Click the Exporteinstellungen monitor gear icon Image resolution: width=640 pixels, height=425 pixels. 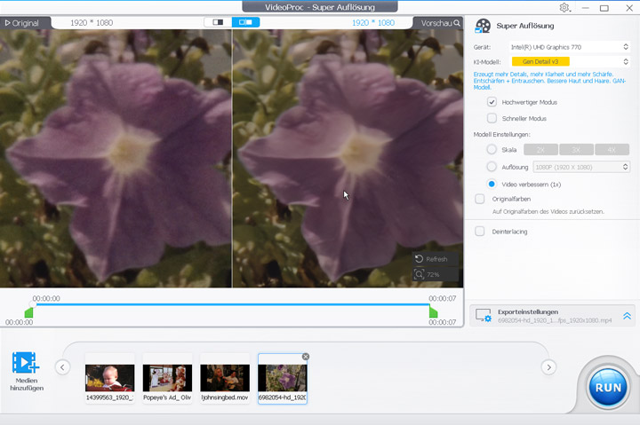point(484,315)
